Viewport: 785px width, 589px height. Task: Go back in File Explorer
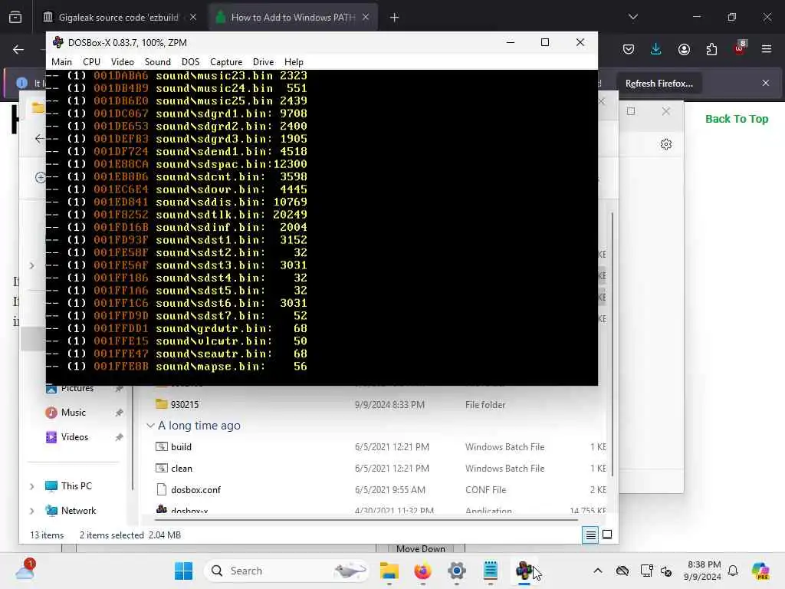[39, 139]
